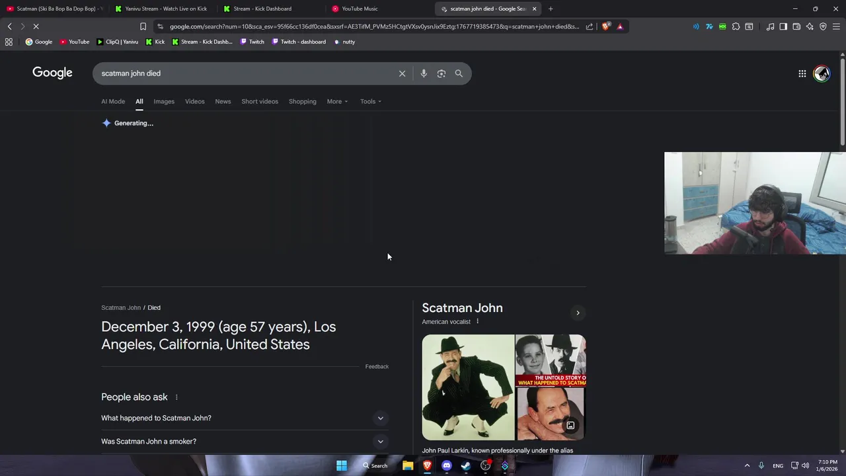Click the green extension icon in toolbar

pos(722,26)
